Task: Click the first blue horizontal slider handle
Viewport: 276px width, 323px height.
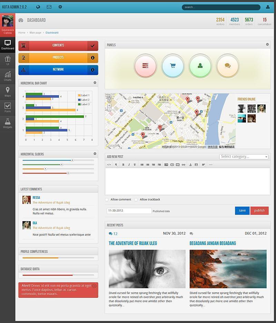Action: pyautogui.click(x=72, y=160)
